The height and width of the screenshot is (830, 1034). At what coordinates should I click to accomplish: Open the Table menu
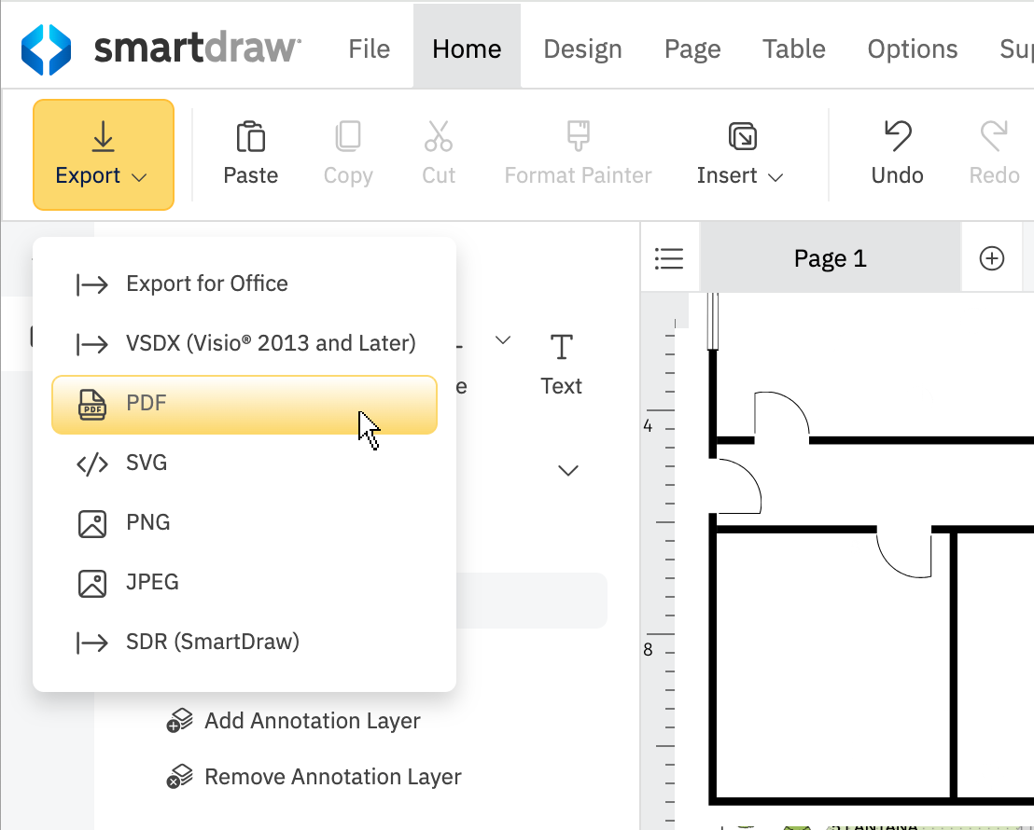point(793,48)
